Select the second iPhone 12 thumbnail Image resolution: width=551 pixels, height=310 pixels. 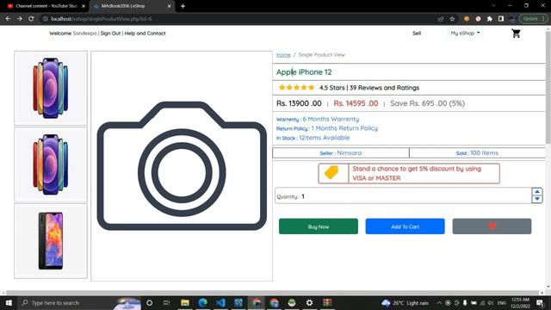[51, 164]
